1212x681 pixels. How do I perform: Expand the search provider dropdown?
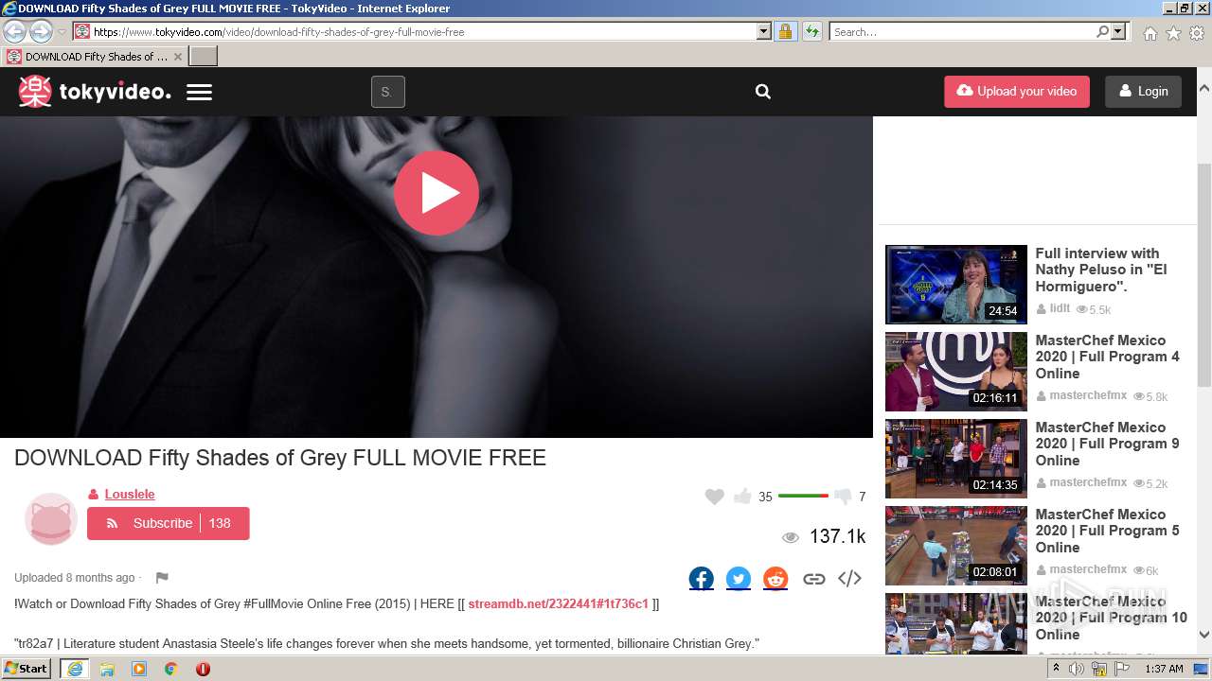pos(1119,31)
